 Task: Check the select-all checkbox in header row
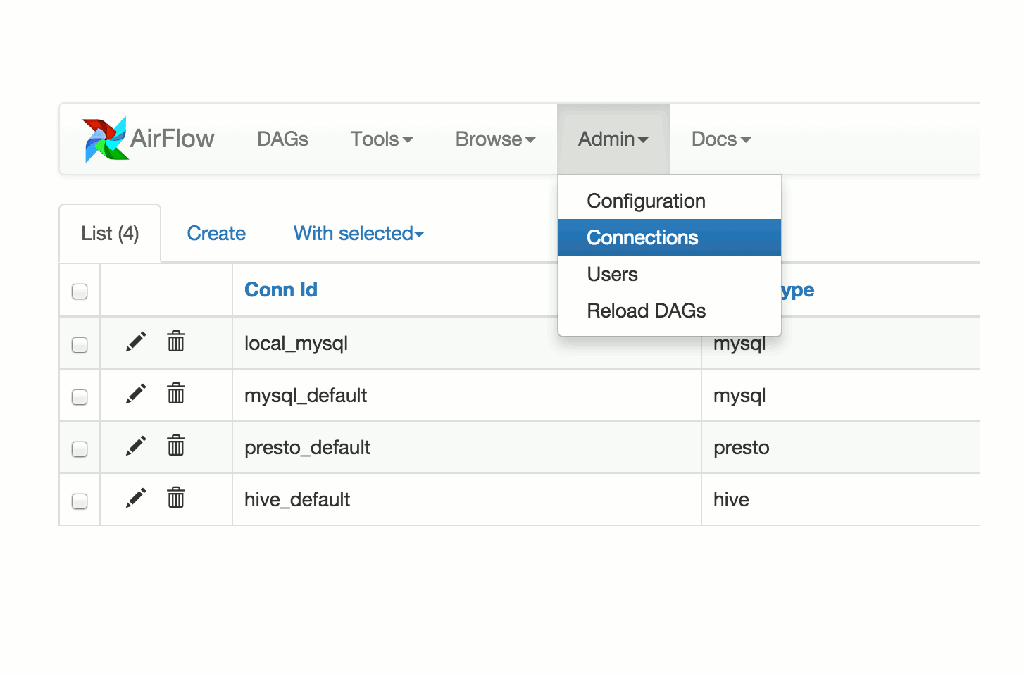point(79,290)
